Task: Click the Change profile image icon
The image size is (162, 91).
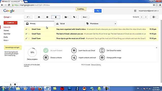Action: (x=102, y=58)
